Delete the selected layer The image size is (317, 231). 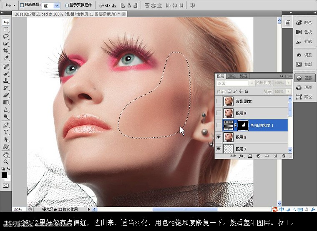(284, 156)
